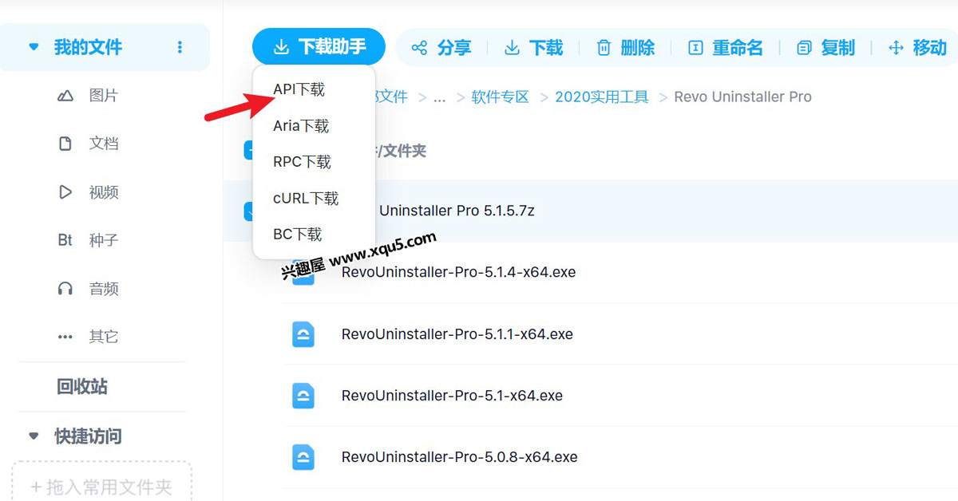Click the 复制 copy toolbar button
Image resolution: width=958 pixels, height=501 pixels.
[825, 48]
